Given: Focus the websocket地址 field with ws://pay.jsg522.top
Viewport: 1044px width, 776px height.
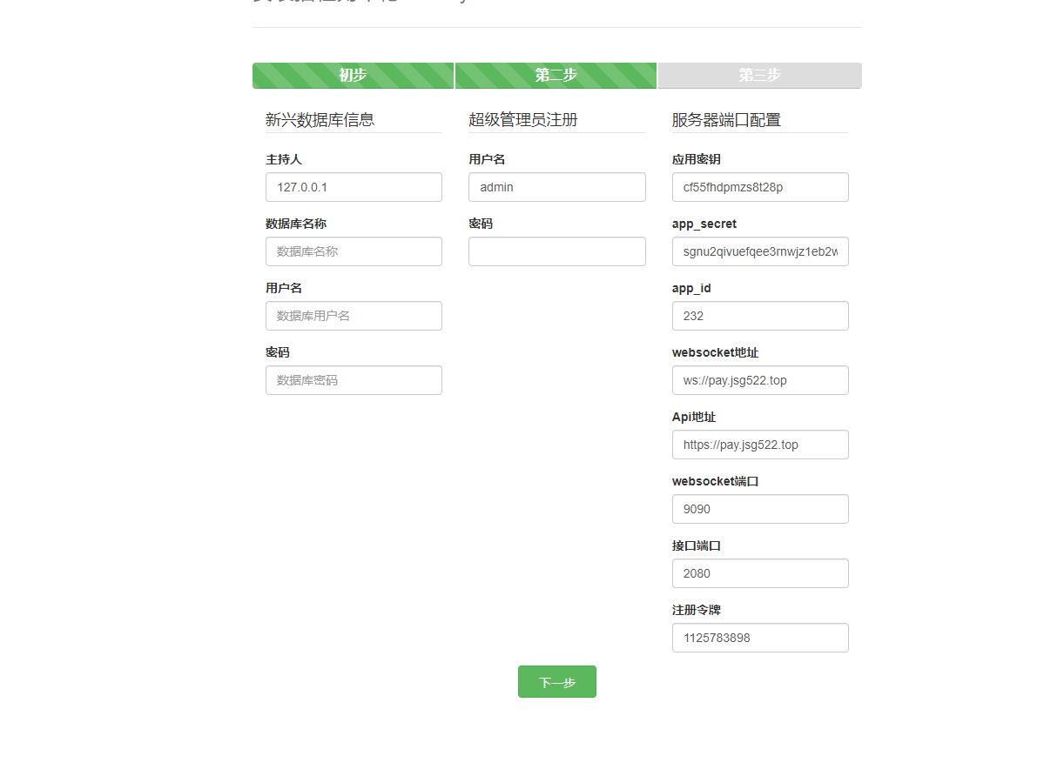Looking at the screenshot, I should point(759,379).
